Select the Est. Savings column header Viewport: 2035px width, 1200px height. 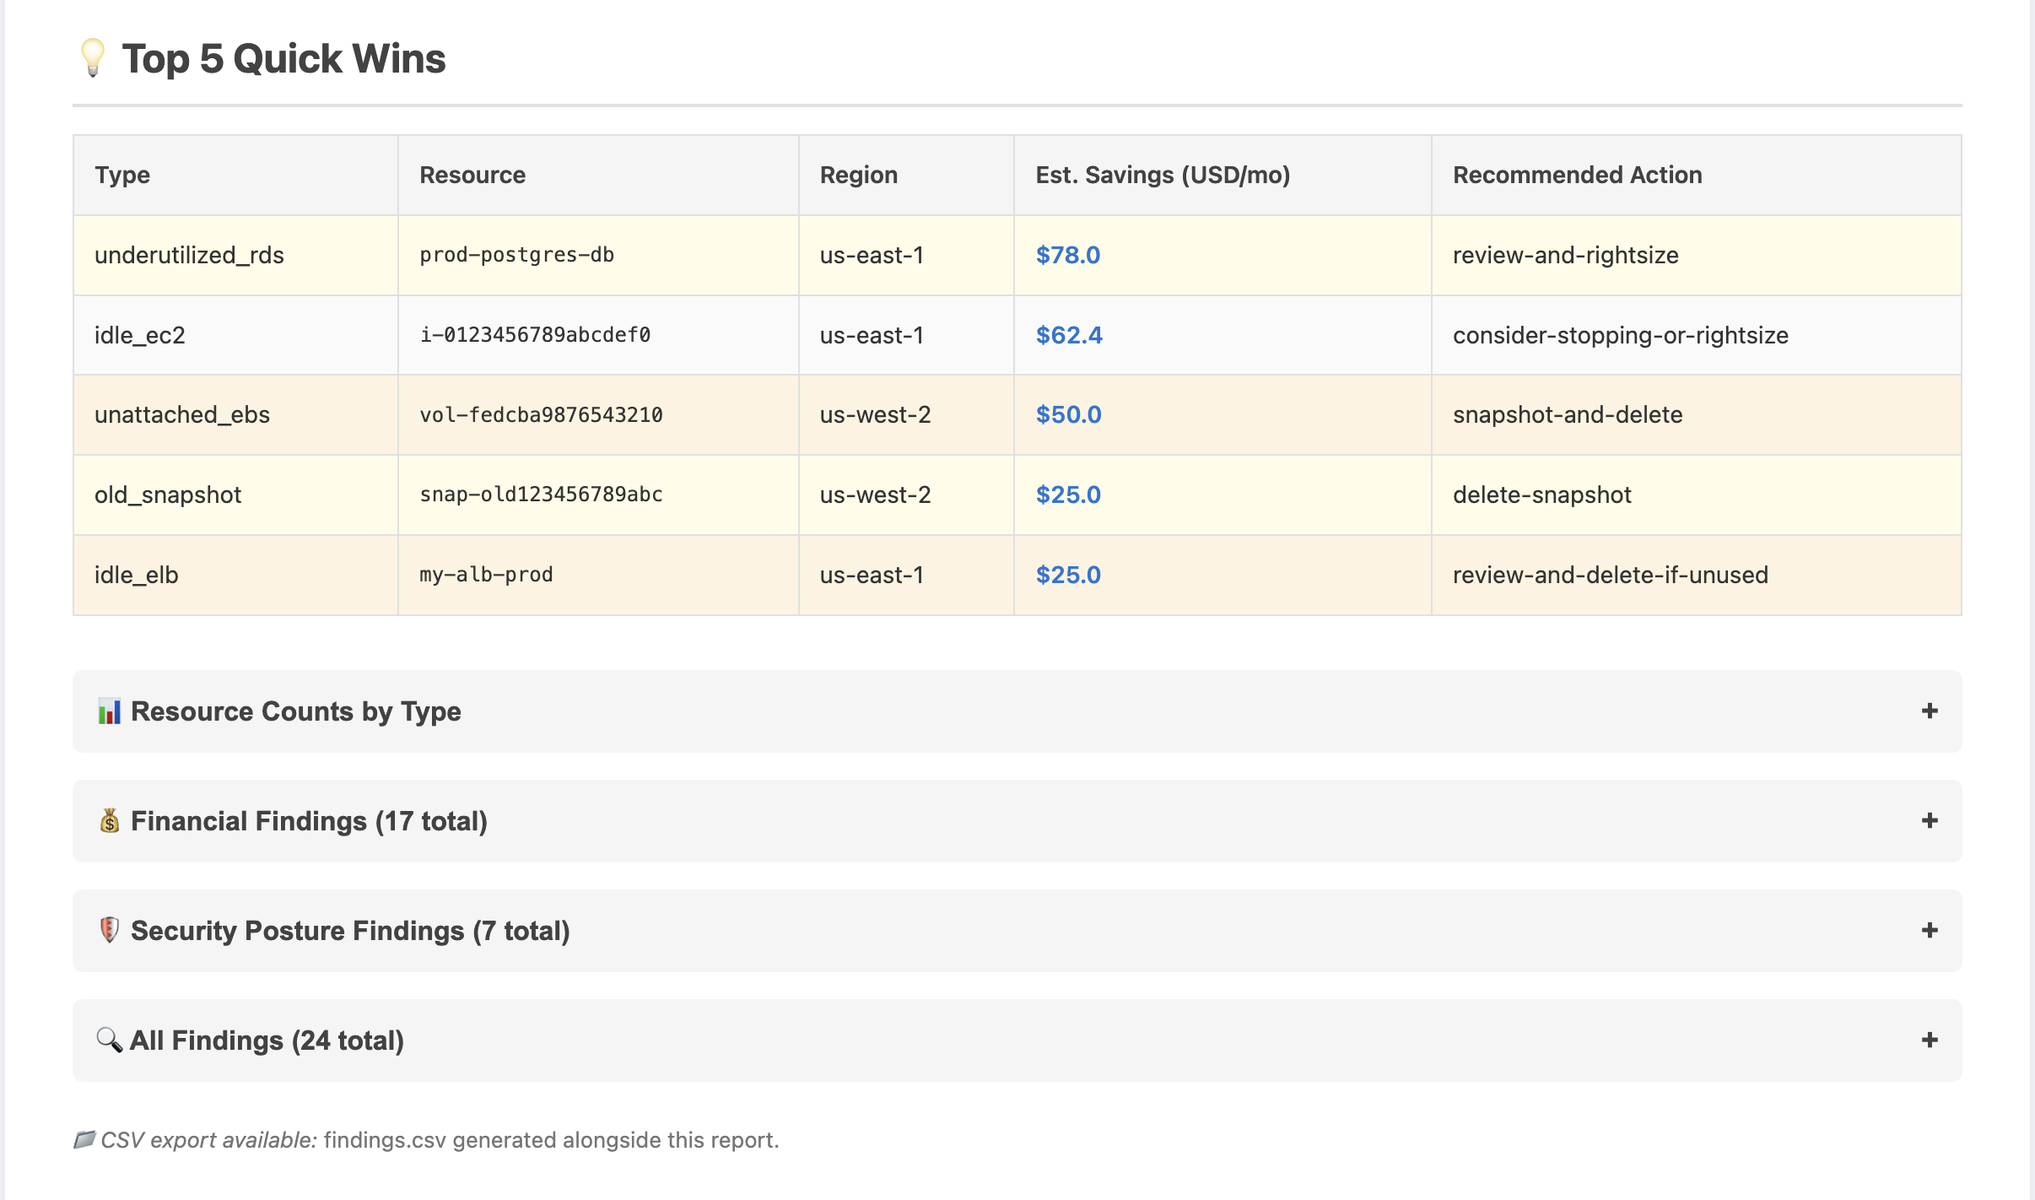(x=1164, y=175)
